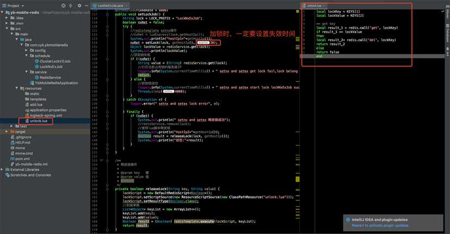Collapse the com.cyb.ybmobileredis package

(22, 45)
